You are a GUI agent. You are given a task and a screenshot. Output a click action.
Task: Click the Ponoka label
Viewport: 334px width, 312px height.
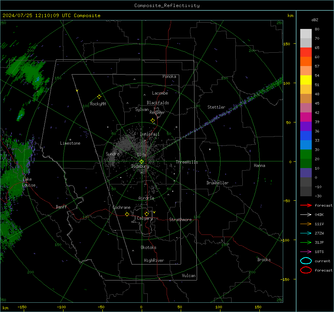(x=169, y=76)
